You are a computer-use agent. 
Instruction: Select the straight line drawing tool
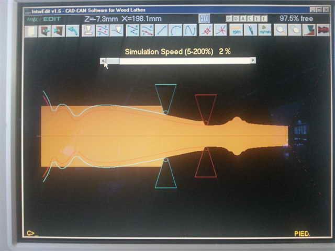[161, 30]
